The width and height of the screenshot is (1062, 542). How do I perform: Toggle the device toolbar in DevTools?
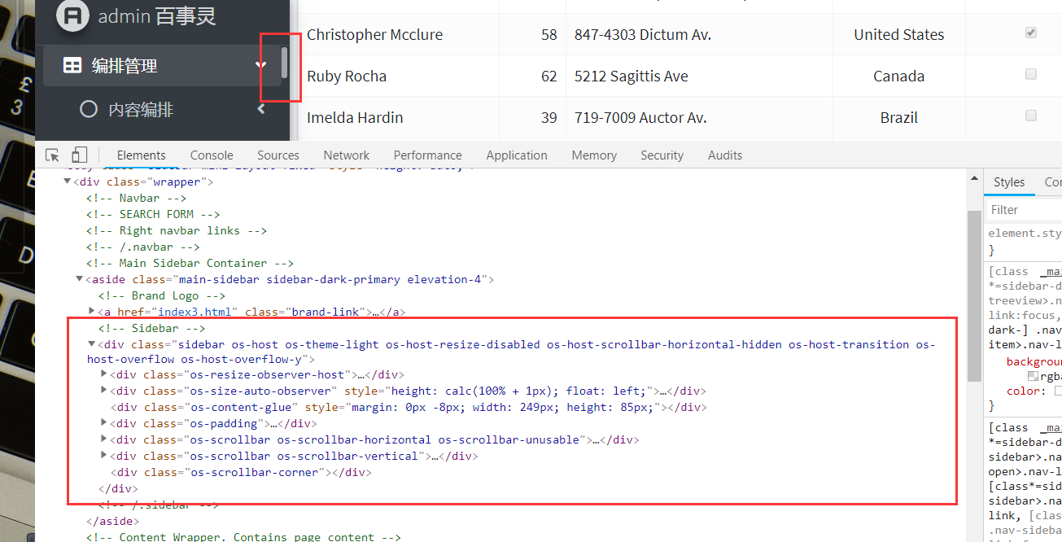point(78,154)
